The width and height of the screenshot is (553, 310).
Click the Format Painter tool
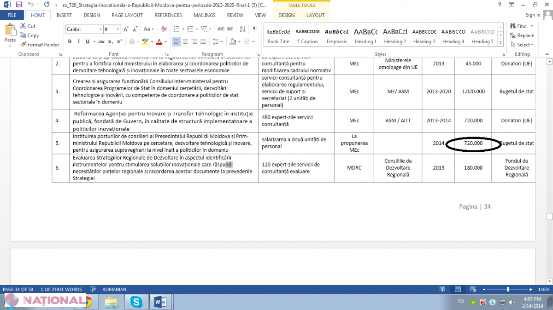click(x=40, y=45)
